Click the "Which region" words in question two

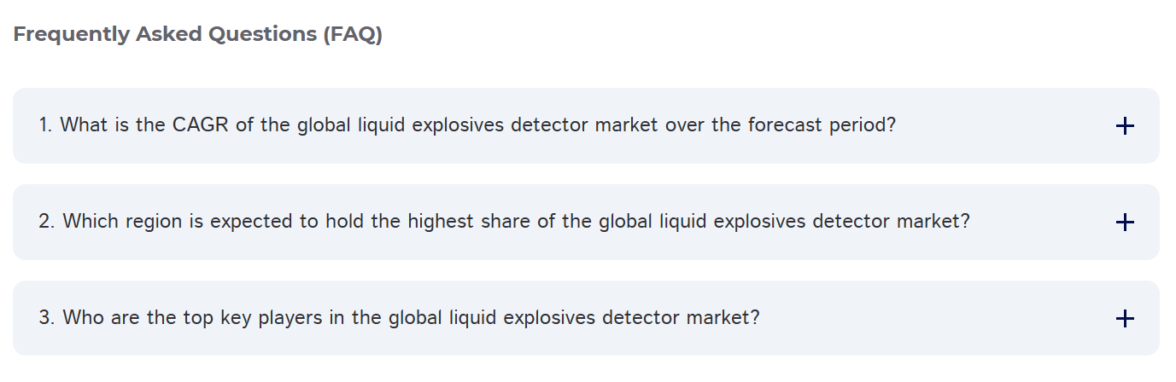pyautogui.click(x=122, y=222)
